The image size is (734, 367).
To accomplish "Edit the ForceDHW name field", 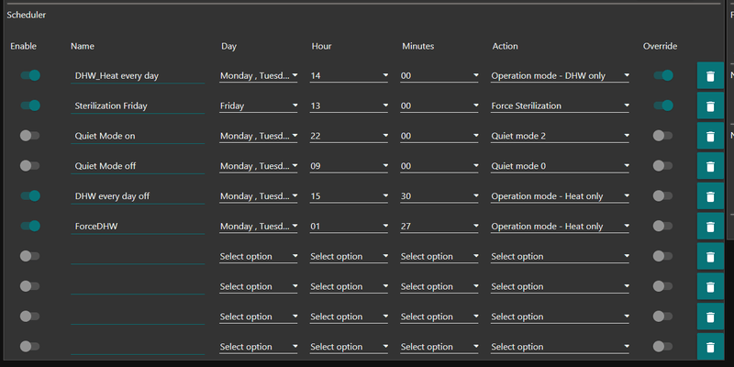I will 138,227.
